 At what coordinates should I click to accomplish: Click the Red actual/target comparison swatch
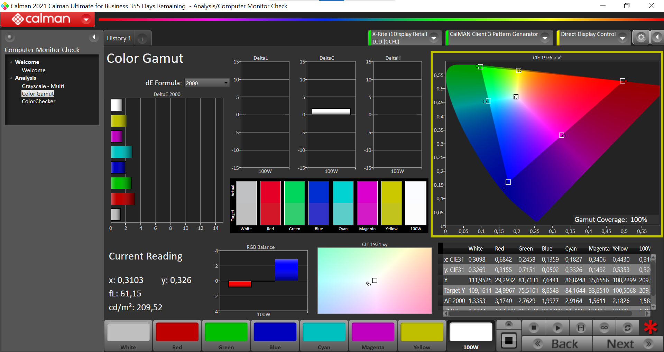(x=270, y=203)
